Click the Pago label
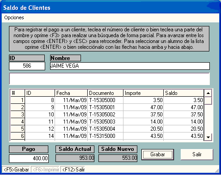This screenshot has height=175, width=221. (29, 149)
